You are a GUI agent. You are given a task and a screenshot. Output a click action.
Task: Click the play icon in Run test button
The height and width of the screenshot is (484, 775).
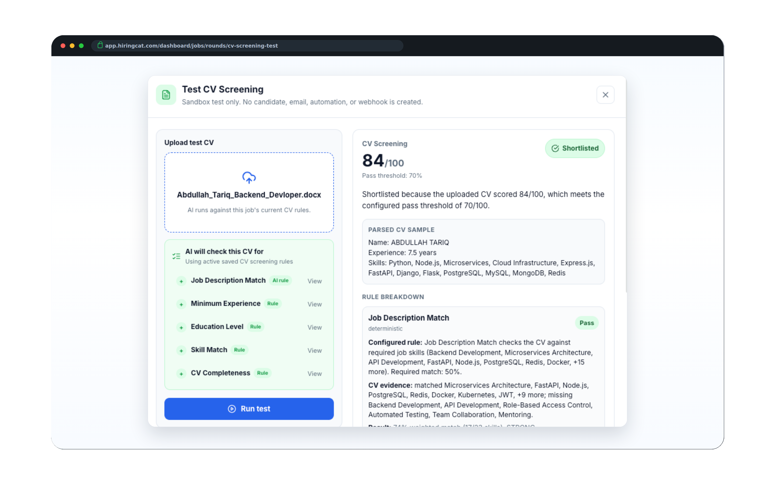[x=232, y=409]
